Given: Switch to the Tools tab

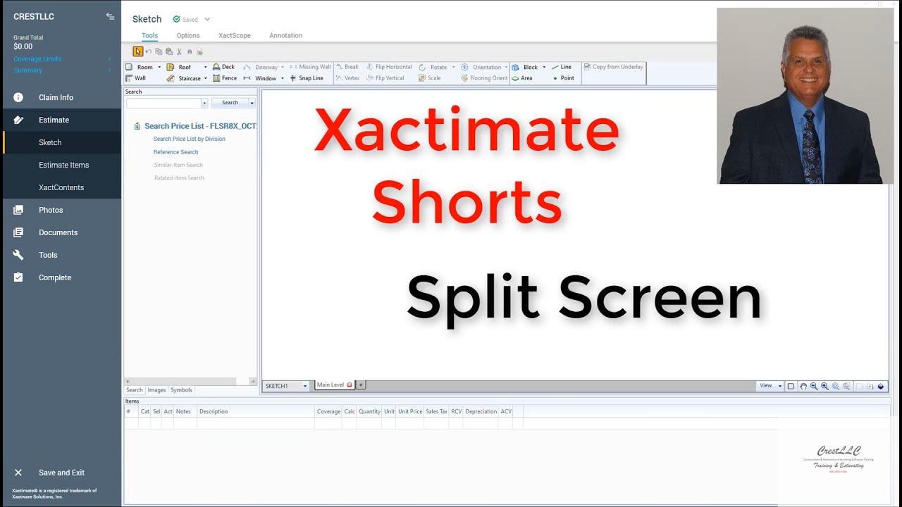Looking at the screenshot, I should click(149, 35).
